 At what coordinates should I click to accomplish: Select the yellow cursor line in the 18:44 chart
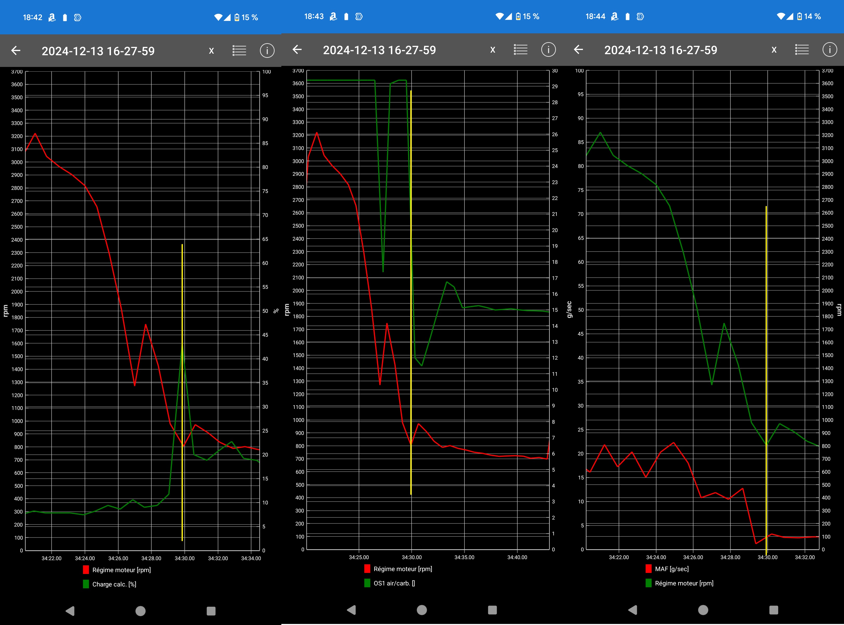pyautogui.click(x=766, y=380)
